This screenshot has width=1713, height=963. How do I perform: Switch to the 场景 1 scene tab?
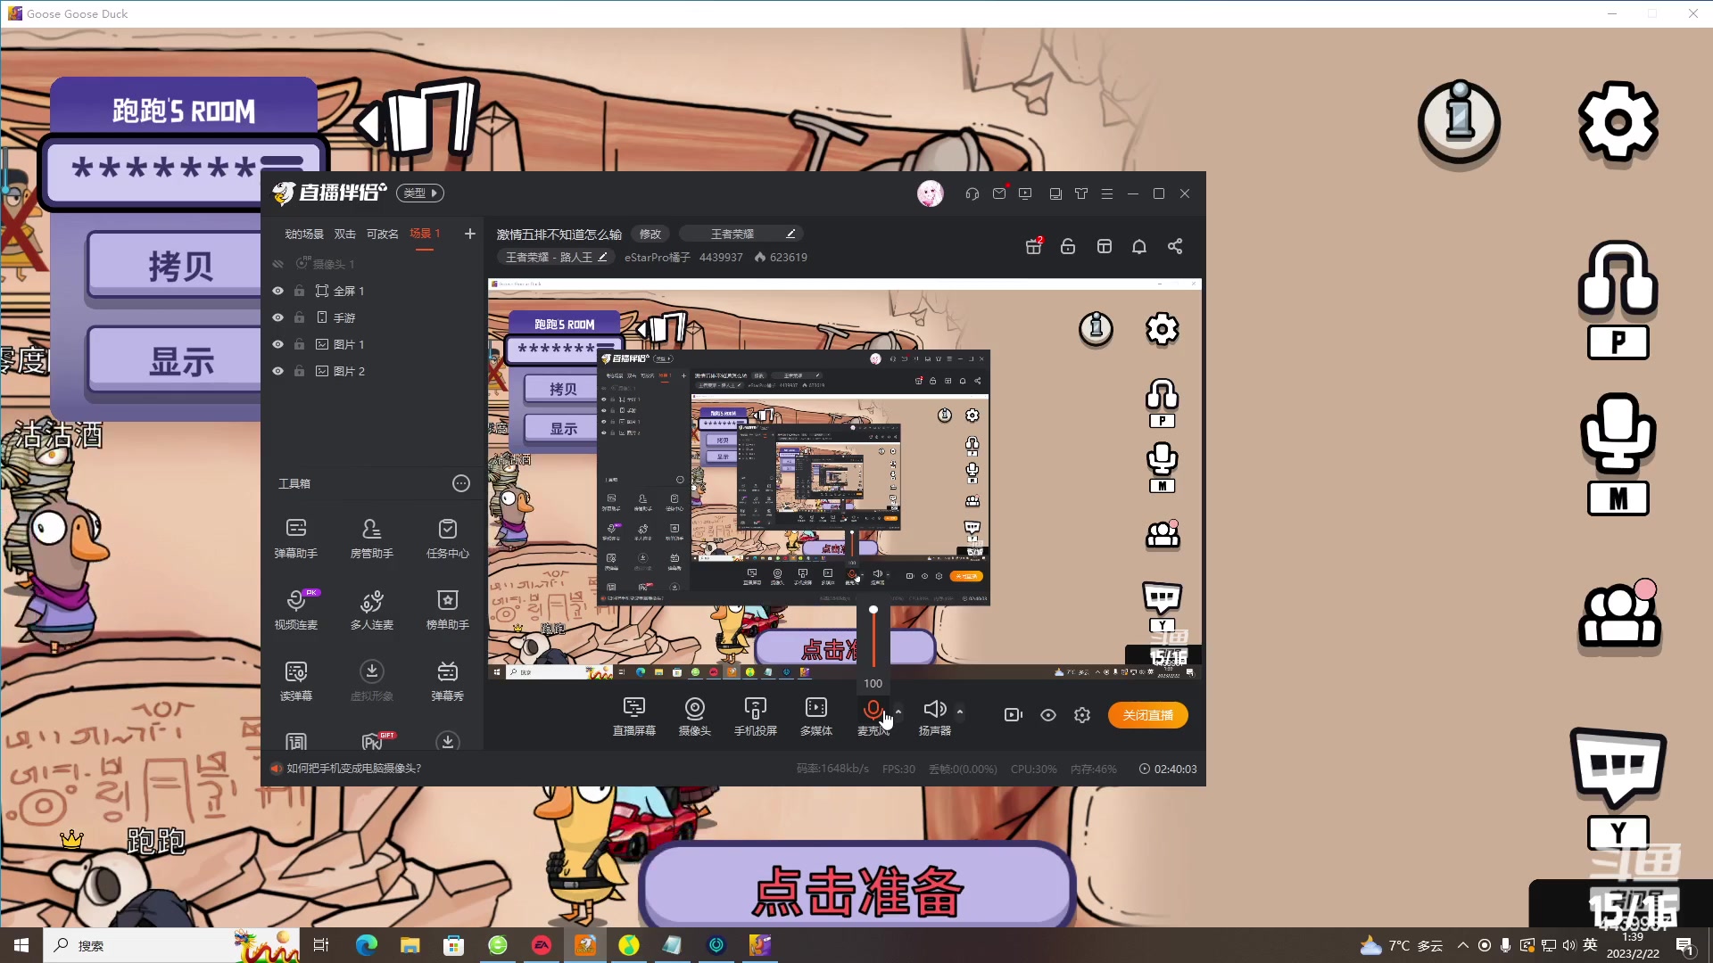coord(425,234)
